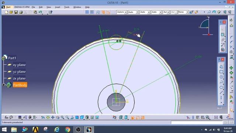The width and height of the screenshot is (236, 133).
Task: Click the Zoom Out magnifier
Action: click(x=67, y=117)
